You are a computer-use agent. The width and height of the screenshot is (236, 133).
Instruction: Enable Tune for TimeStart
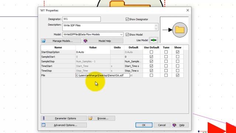click(166, 66)
